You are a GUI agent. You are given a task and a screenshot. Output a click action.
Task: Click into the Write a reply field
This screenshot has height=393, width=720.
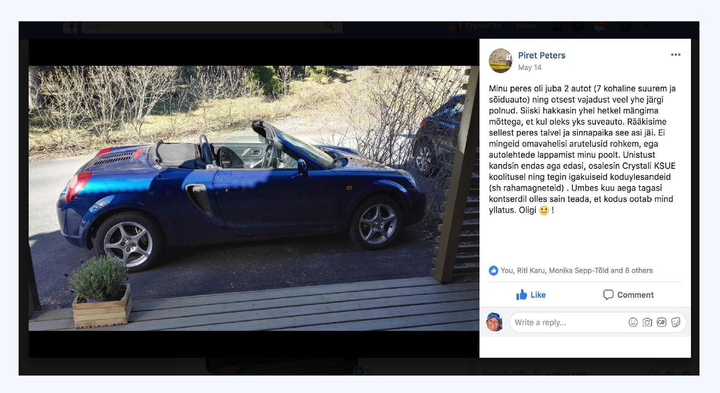click(x=567, y=322)
